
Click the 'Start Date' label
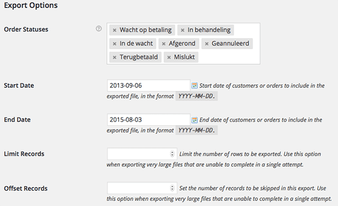(x=19, y=85)
